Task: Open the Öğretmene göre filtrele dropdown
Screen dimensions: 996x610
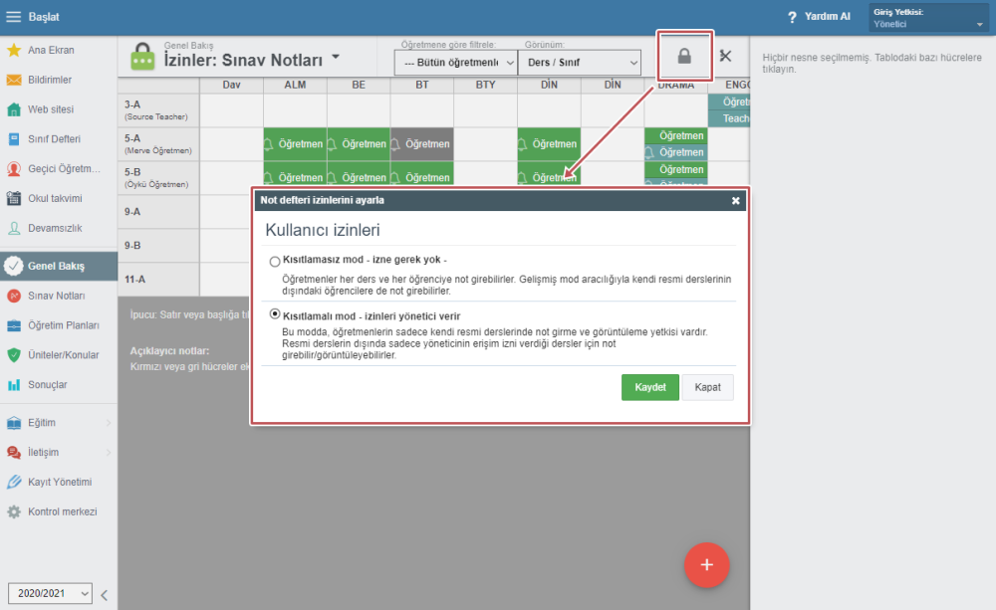Action: pos(456,63)
